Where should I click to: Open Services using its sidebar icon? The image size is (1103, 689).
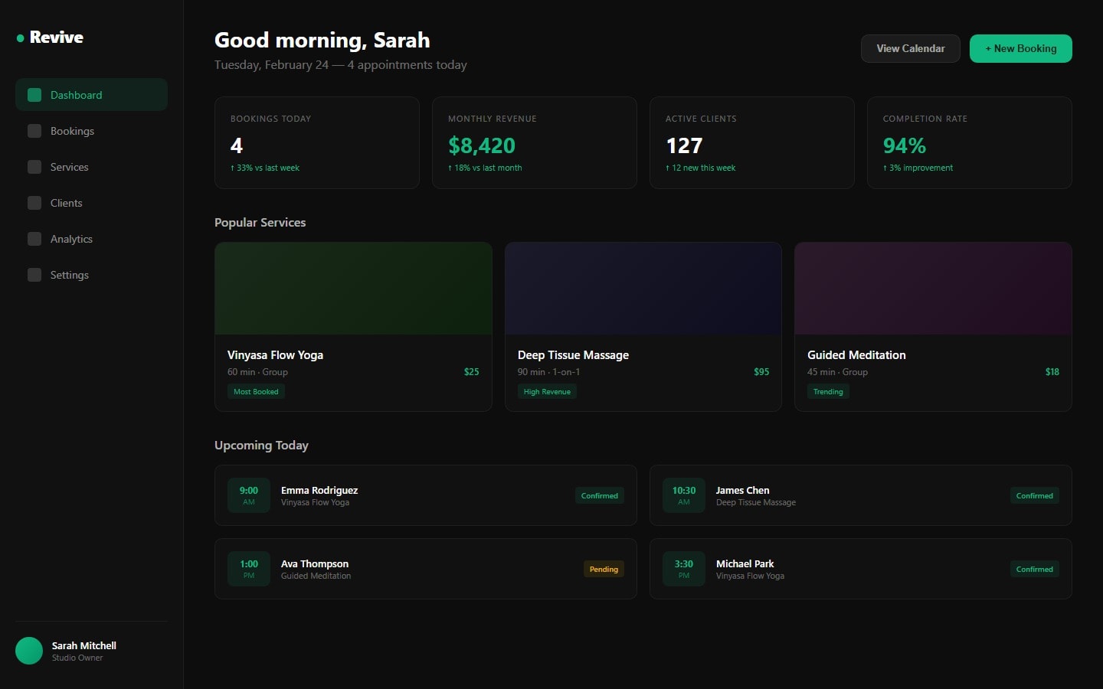tap(34, 167)
